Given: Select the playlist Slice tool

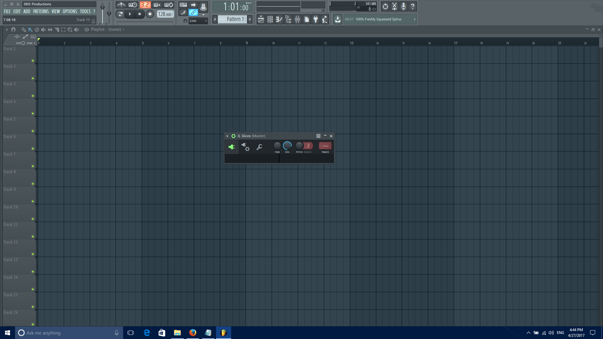Looking at the screenshot, I should click(x=57, y=30).
